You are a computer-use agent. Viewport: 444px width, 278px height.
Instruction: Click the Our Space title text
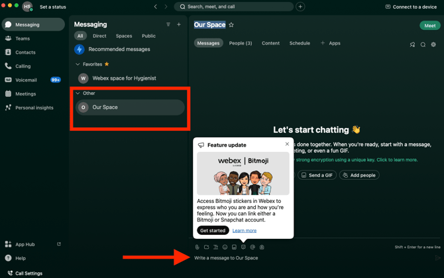tap(210, 25)
